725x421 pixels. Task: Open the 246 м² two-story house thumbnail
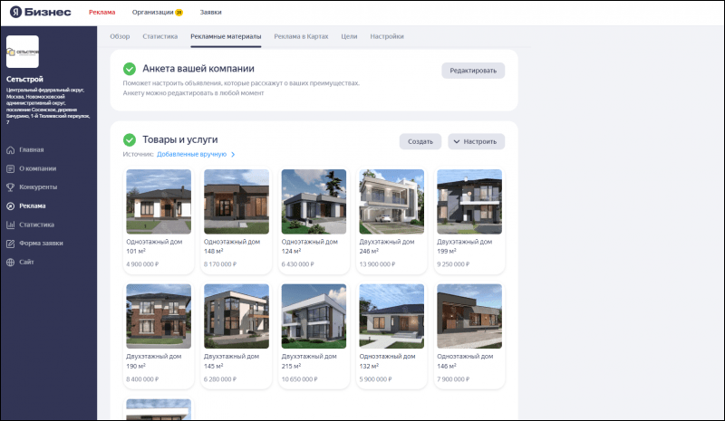pyautogui.click(x=391, y=202)
